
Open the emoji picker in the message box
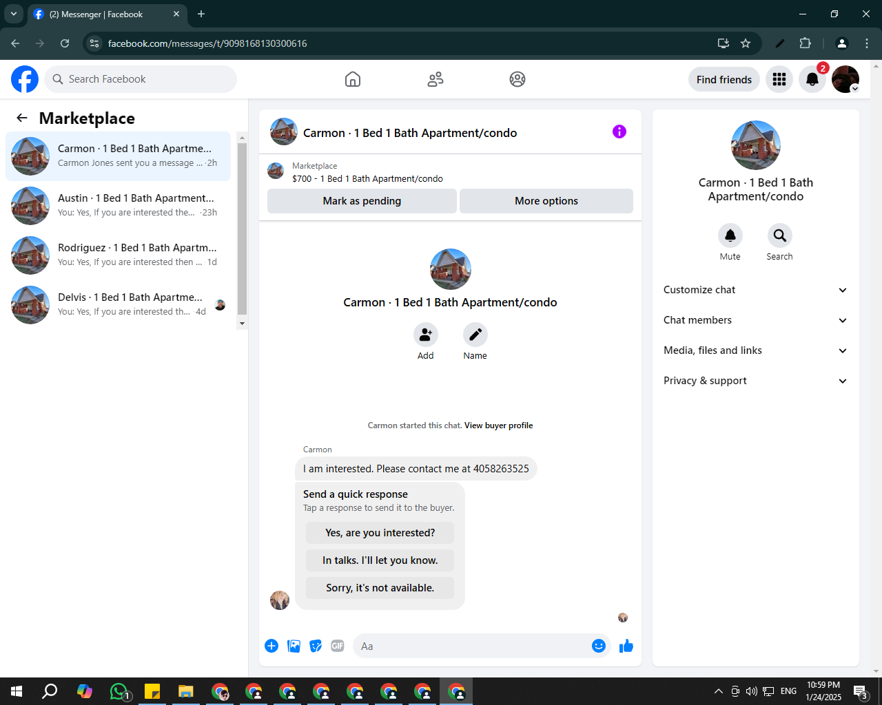(599, 646)
